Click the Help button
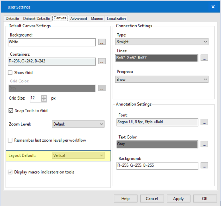 coord(126,198)
